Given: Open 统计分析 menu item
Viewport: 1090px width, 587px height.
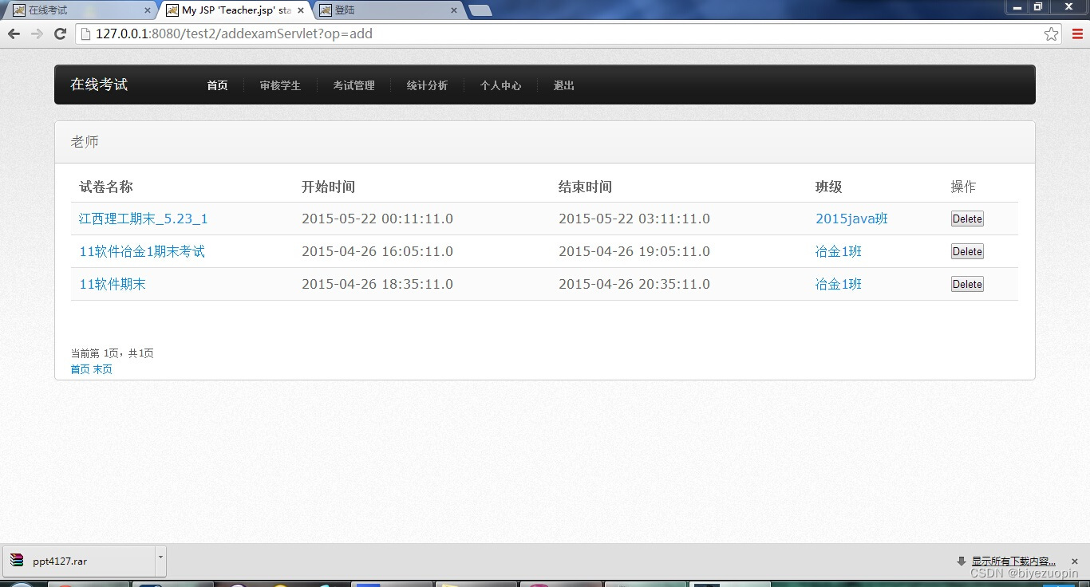Looking at the screenshot, I should pyautogui.click(x=427, y=85).
